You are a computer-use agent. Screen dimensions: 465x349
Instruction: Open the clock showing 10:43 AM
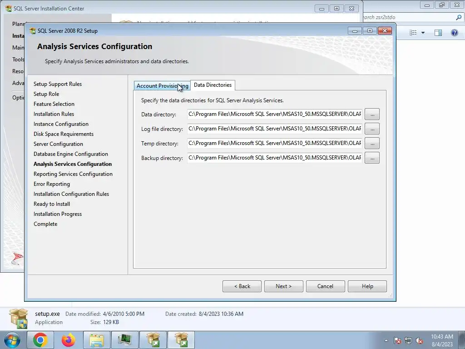point(442,340)
